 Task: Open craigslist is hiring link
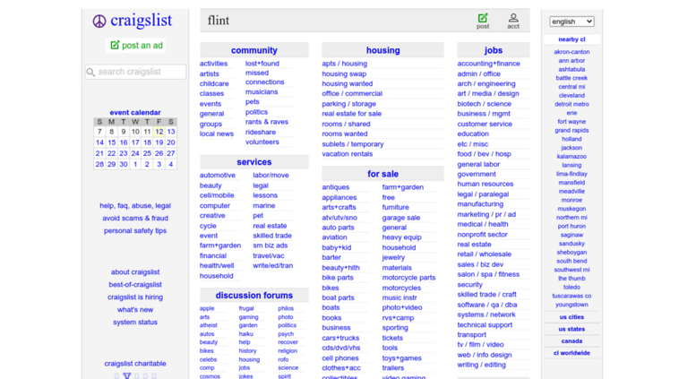tap(135, 297)
